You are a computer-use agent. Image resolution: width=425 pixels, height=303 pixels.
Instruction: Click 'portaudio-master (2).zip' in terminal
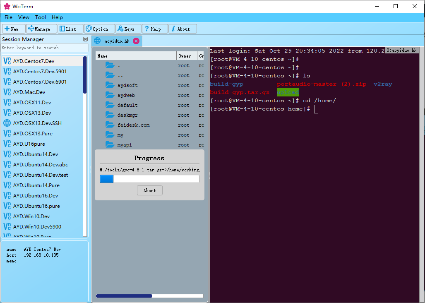pos(322,84)
